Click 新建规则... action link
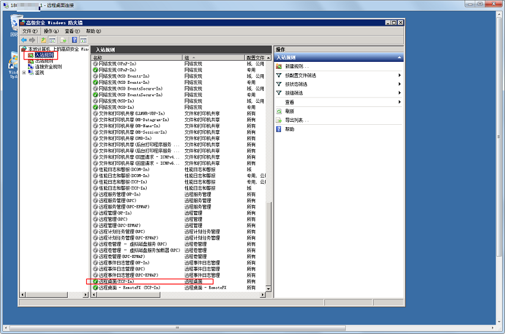Viewport: 505px width, 334px height. click(x=297, y=67)
